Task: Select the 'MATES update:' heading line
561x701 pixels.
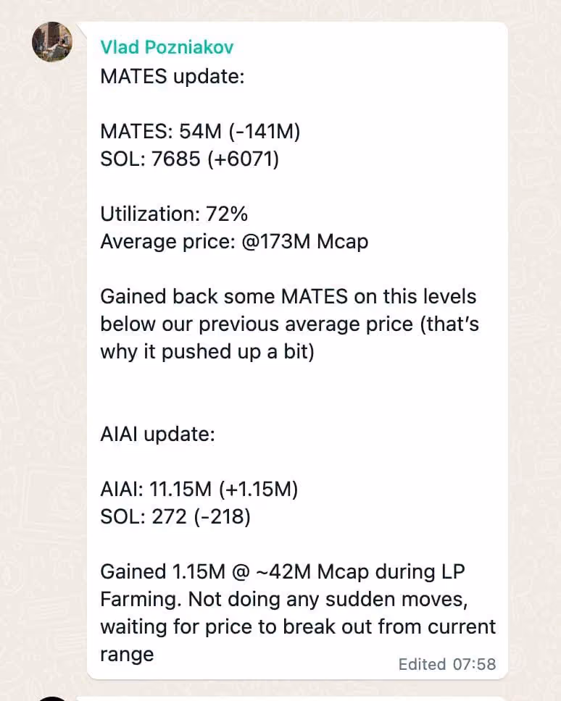Action: click(173, 76)
